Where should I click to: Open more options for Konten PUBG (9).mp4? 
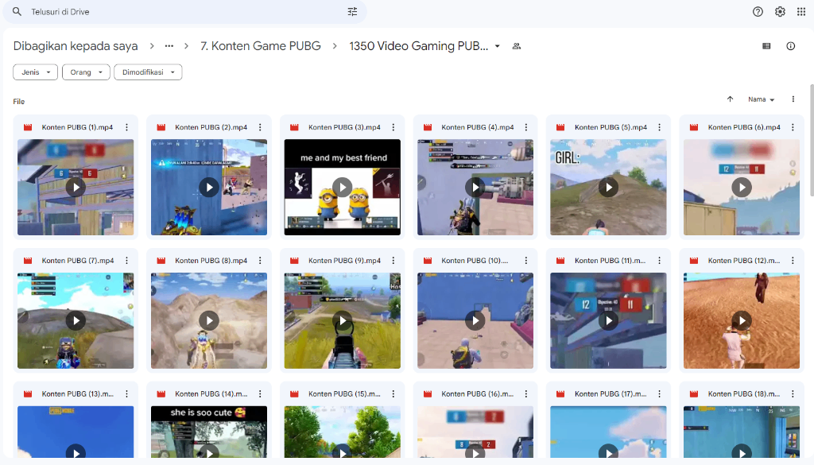(x=393, y=261)
